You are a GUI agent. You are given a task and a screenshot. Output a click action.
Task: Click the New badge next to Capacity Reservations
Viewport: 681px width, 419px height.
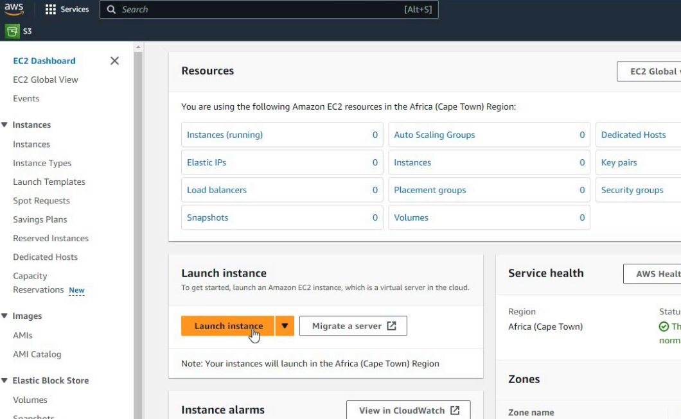click(x=76, y=290)
